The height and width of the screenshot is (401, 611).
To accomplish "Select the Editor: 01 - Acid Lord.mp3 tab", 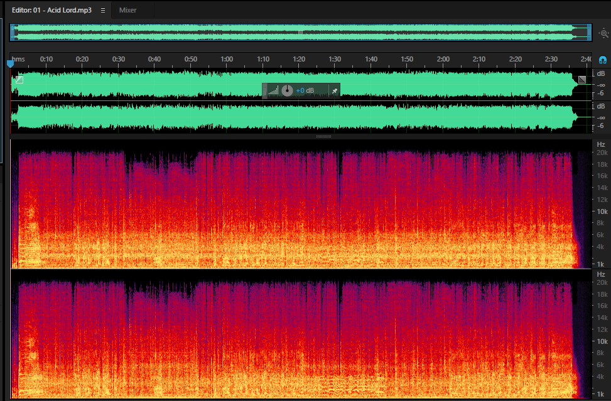I will click(x=51, y=10).
